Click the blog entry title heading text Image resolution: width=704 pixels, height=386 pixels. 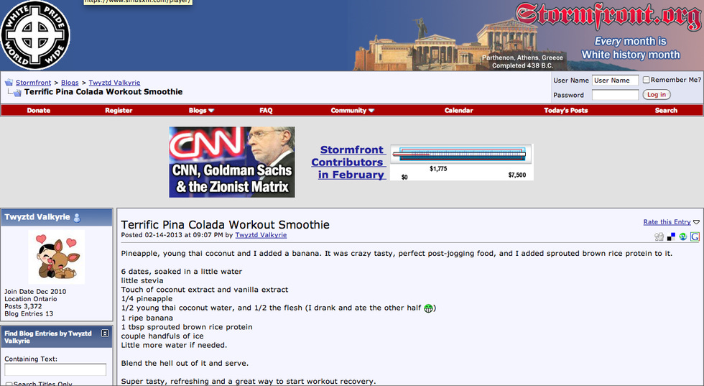click(225, 225)
